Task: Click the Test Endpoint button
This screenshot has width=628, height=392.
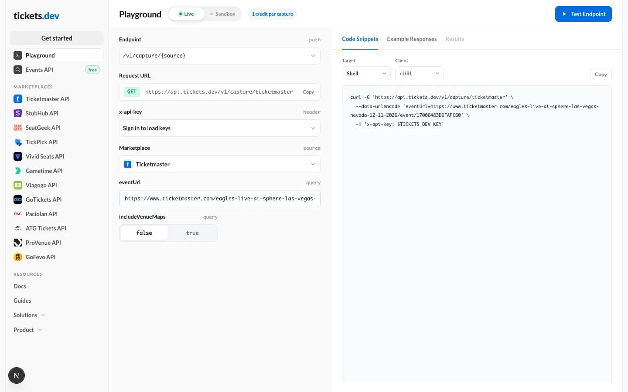Action: pyautogui.click(x=584, y=14)
